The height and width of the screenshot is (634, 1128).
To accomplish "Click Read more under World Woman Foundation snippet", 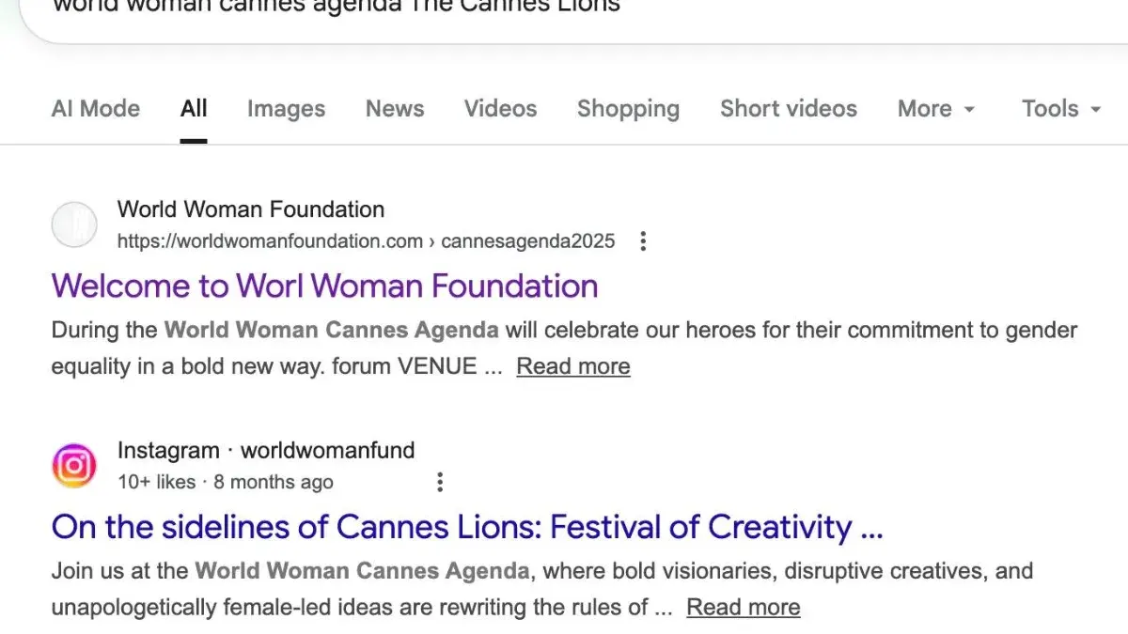I will coord(573,366).
